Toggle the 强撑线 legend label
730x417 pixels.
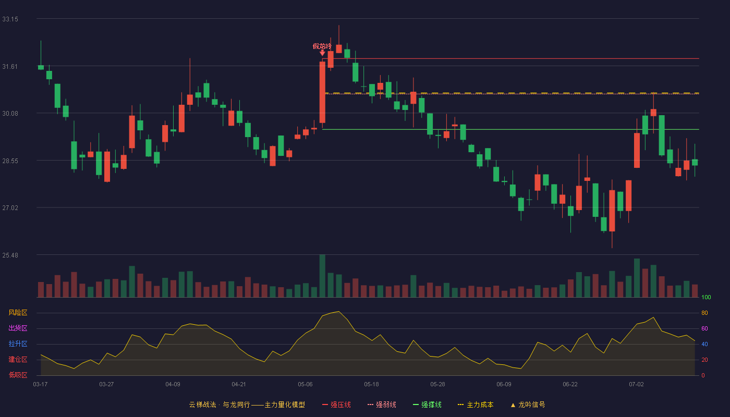pyautogui.click(x=431, y=404)
